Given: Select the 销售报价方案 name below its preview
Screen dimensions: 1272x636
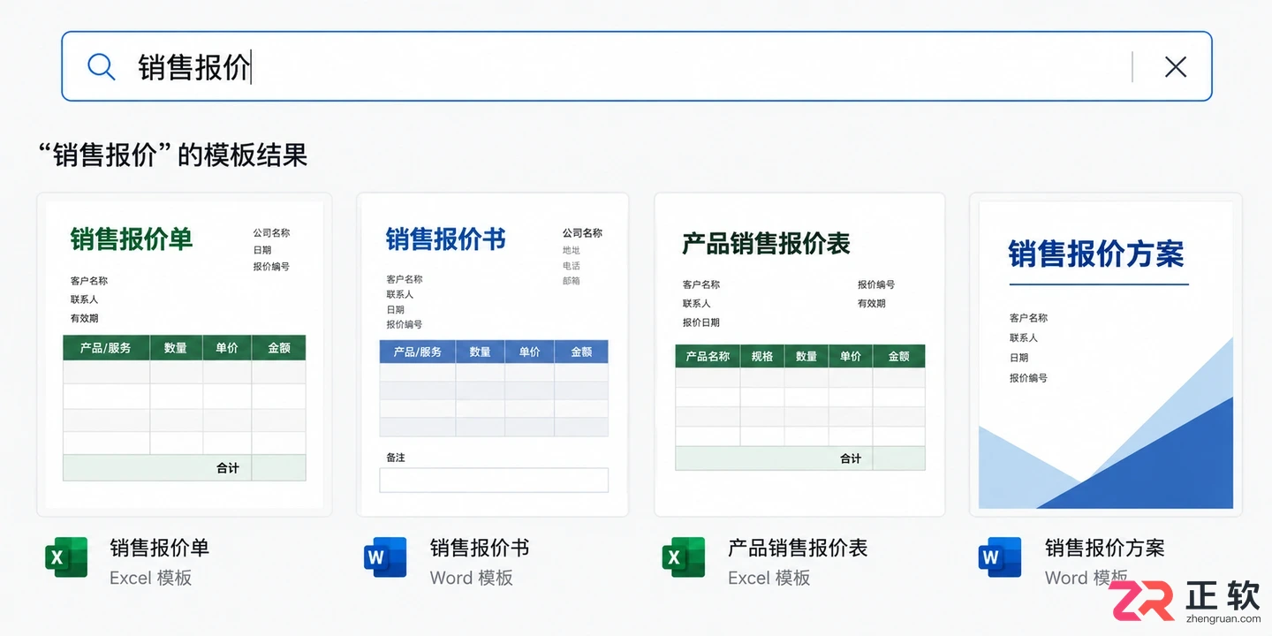Looking at the screenshot, I should [1105, 548].
